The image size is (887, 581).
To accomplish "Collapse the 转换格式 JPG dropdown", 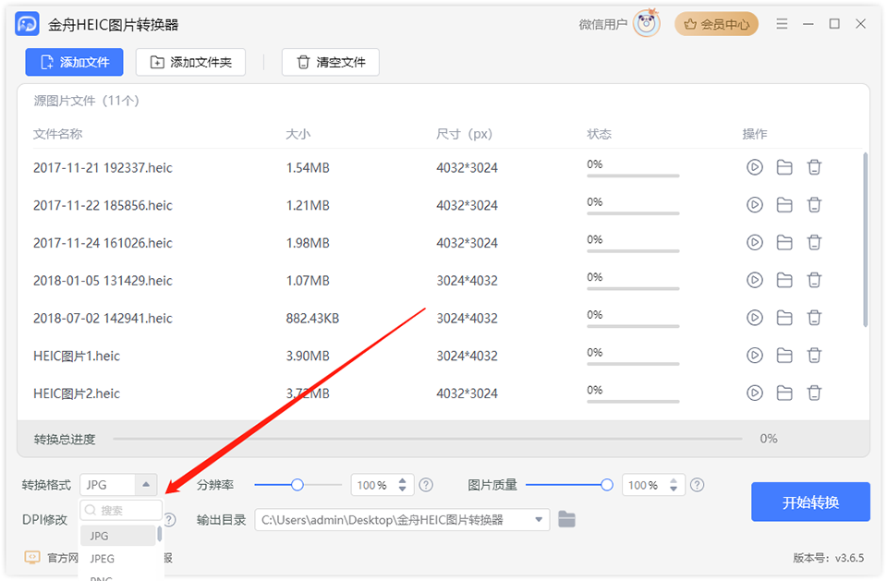I will [146, 485].
